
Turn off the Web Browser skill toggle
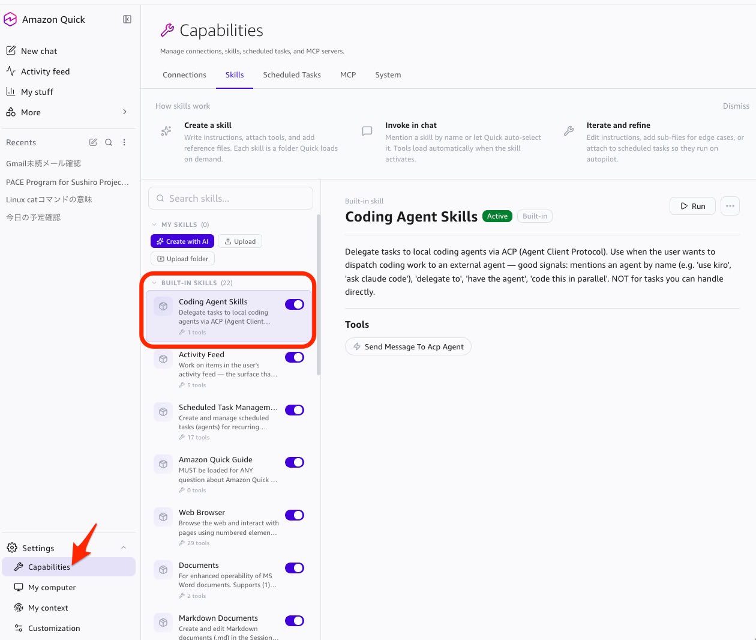pos(295,515)
